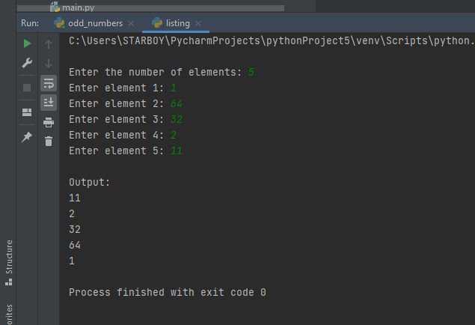Click the down arrow stack trace icon
Screen dimensions: 475x325
[49, 63]
